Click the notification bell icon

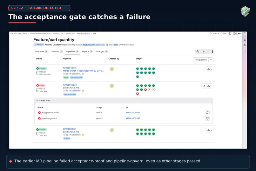point(235,33)
